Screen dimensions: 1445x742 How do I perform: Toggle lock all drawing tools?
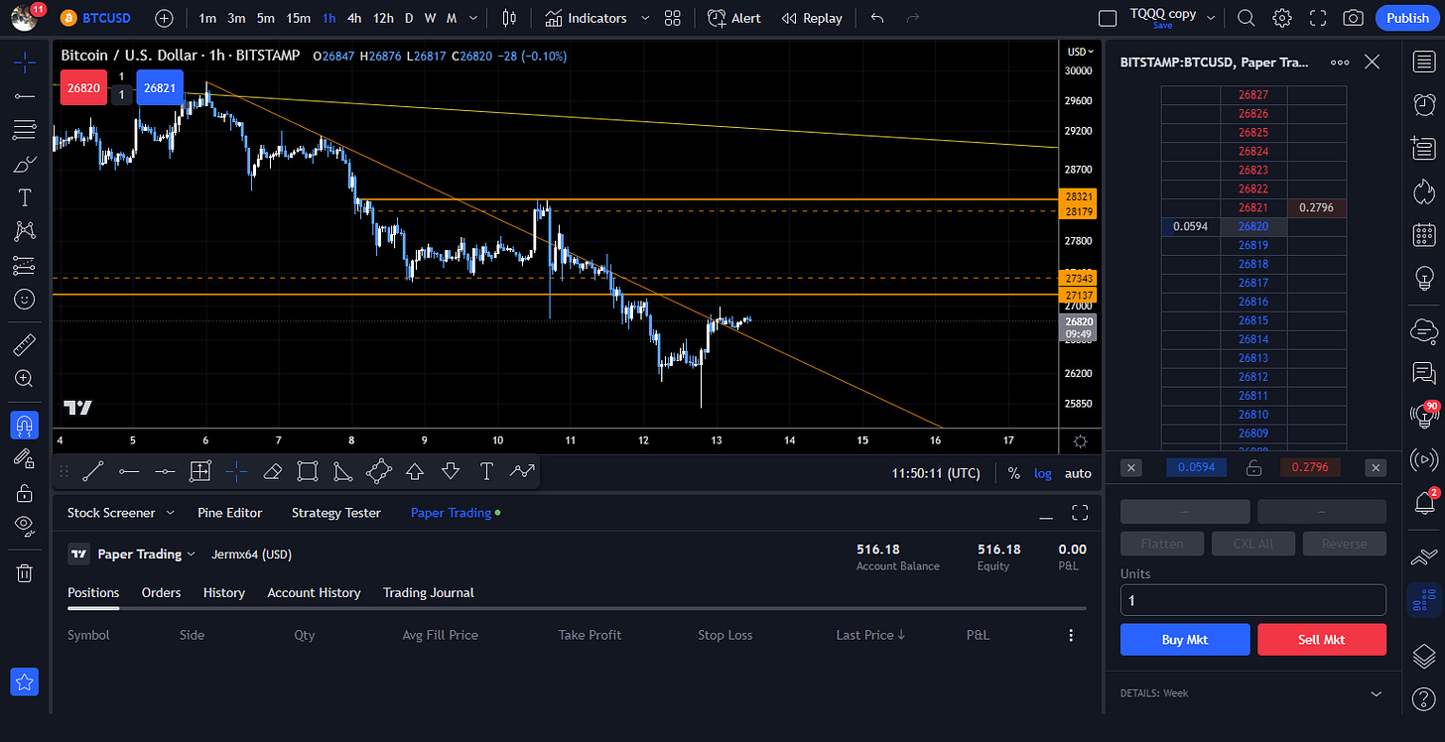25,492
